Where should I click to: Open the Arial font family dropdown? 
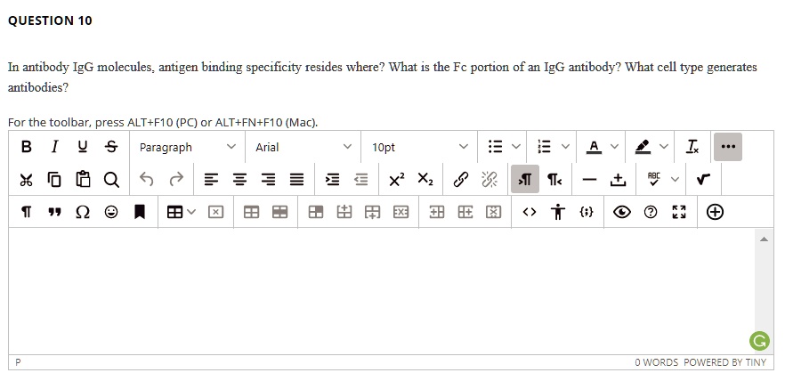point(303,147)
